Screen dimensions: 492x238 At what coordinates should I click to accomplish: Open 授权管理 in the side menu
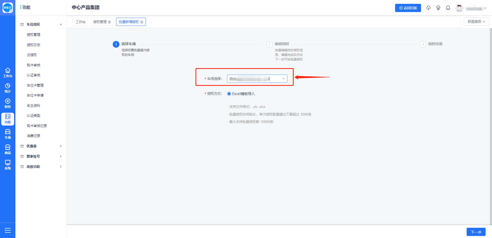click(34, 35)
